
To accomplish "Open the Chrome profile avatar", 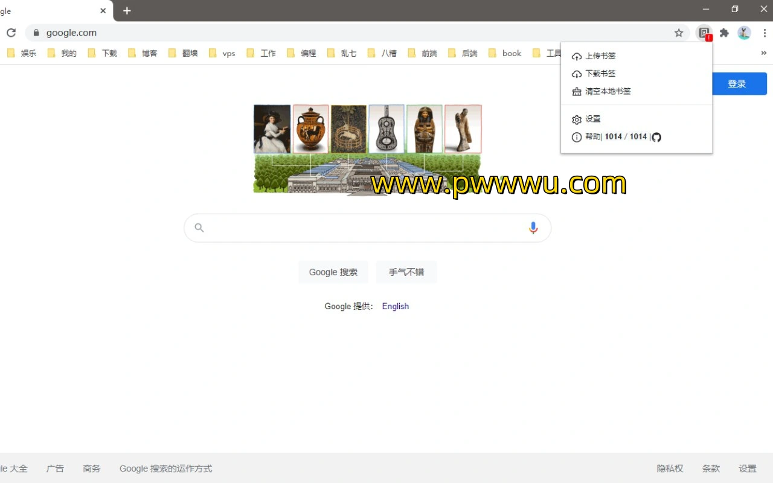I will [x=744, y=33].
